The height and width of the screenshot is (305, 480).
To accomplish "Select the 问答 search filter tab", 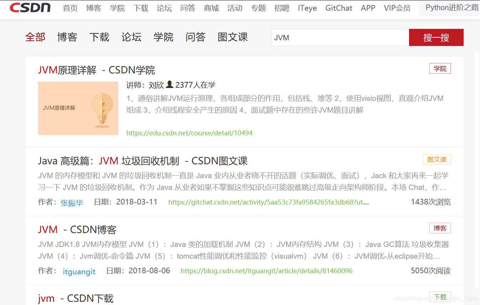I will [196, 37].
